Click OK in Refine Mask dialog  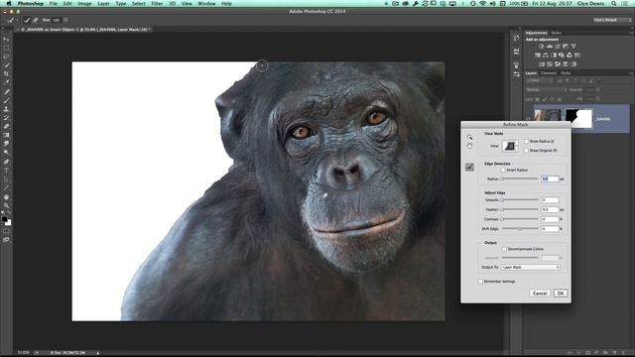(561, 294)
